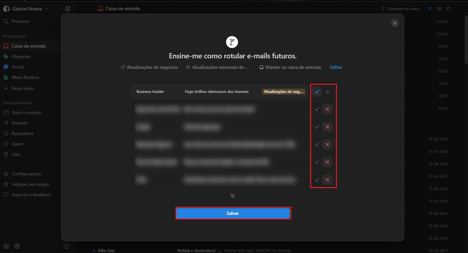Click the paper plane icon beside Enviado

tap(6, 123)
